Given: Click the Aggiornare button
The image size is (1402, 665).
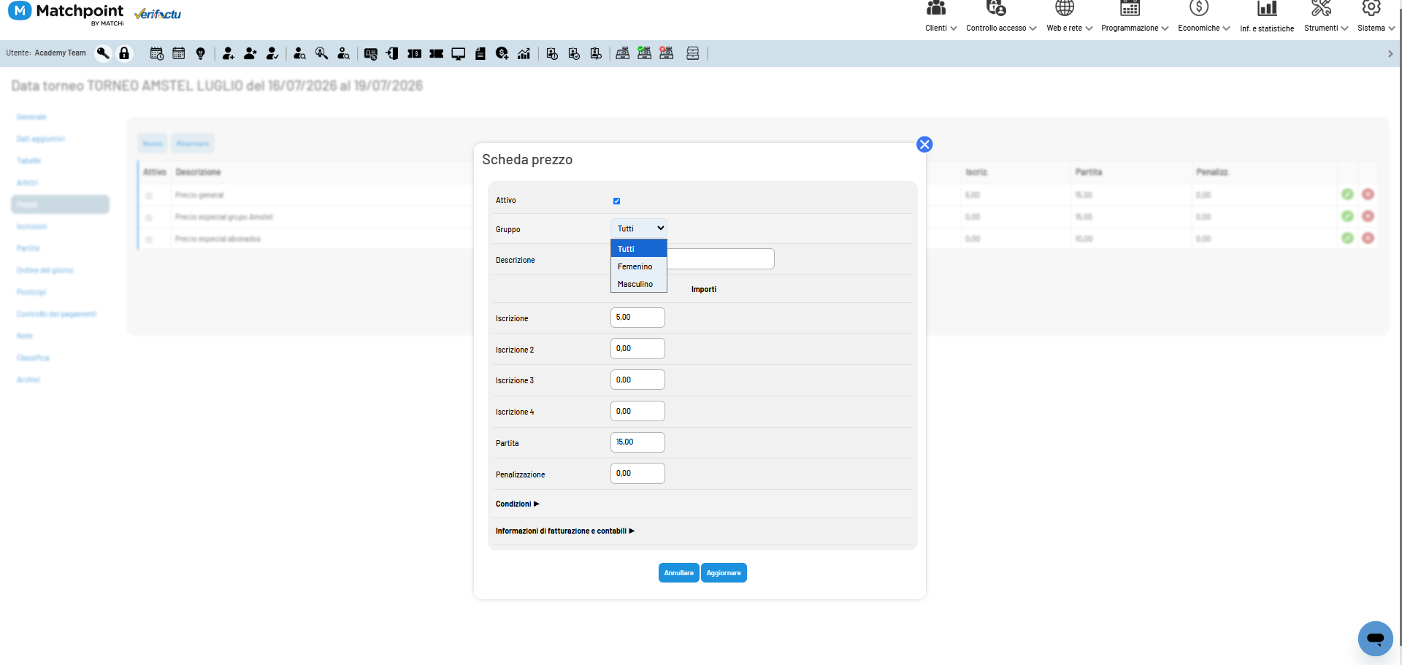Looking at the screenshot, I should (724, 573).
